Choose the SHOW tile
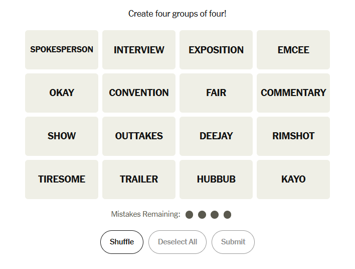 [62, 136]
